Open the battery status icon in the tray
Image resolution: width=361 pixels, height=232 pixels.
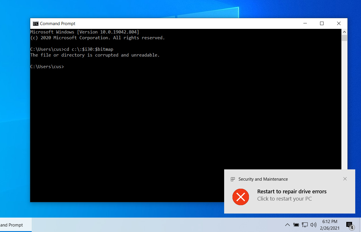point(296,225)
